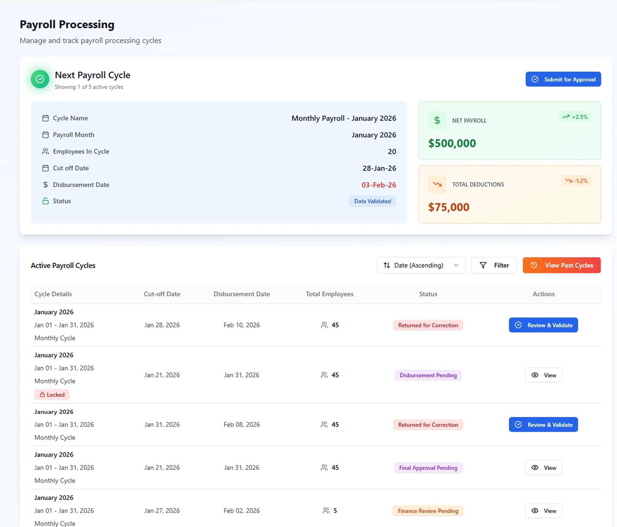Click the green lock icon beside Status

(45, 201)
